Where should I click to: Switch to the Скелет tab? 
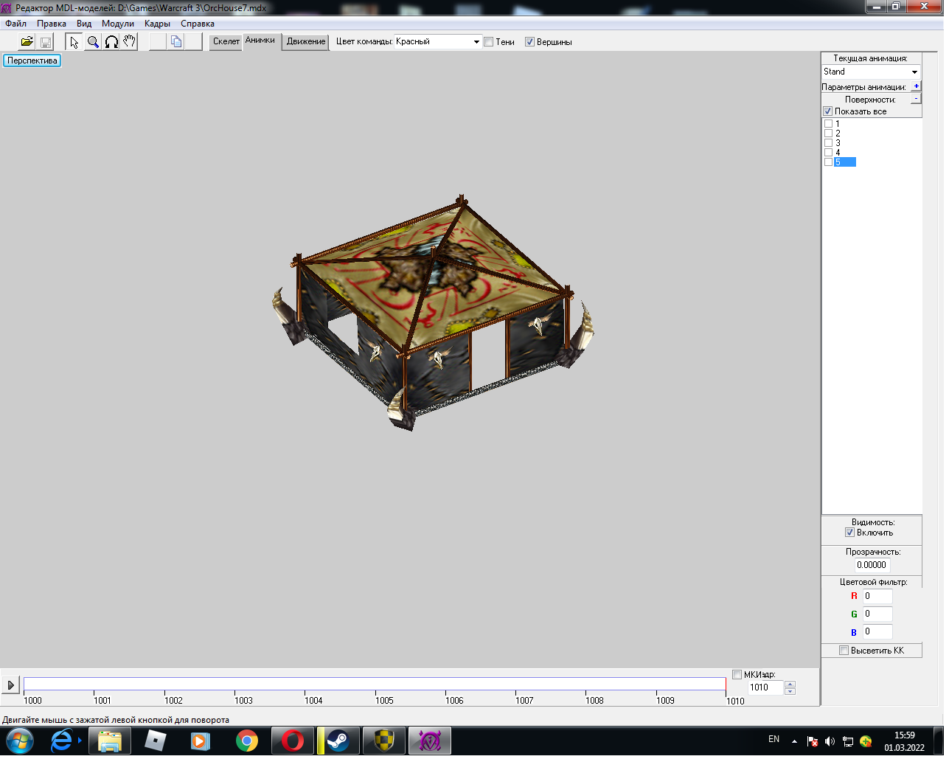(226, 42)
